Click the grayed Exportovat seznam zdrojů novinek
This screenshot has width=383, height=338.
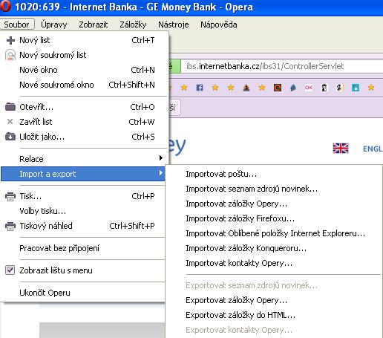point(274,285)
